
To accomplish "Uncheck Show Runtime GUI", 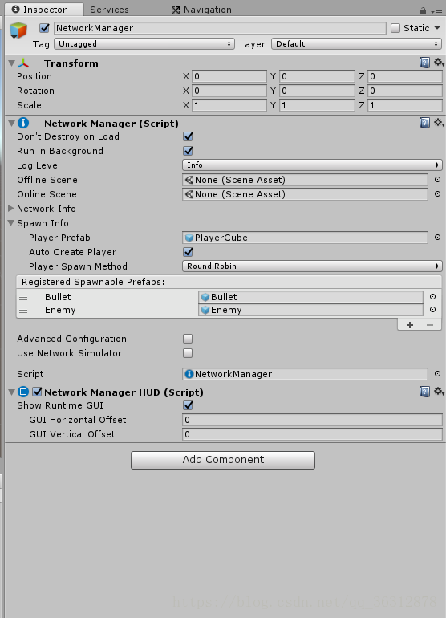I will pos(188,405).
